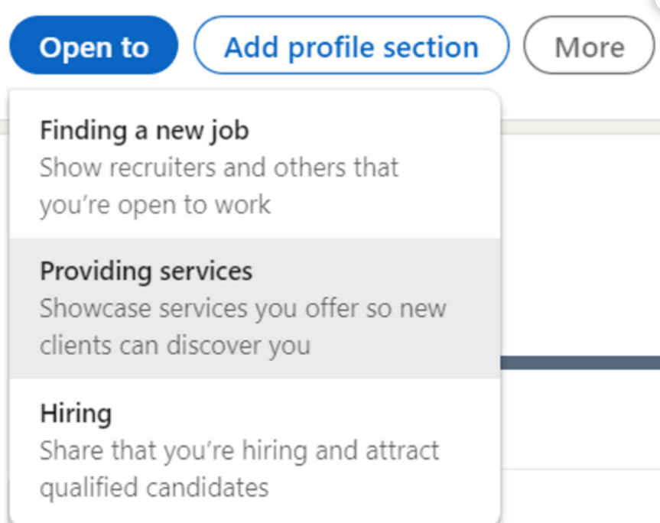Collapse the Open to dropdown menu

point(93,45)
